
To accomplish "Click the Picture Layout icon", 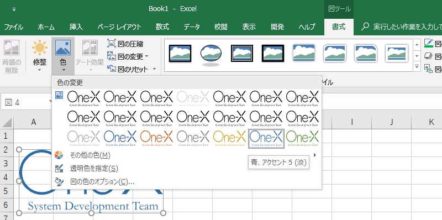I will click(x=429, y=69).
